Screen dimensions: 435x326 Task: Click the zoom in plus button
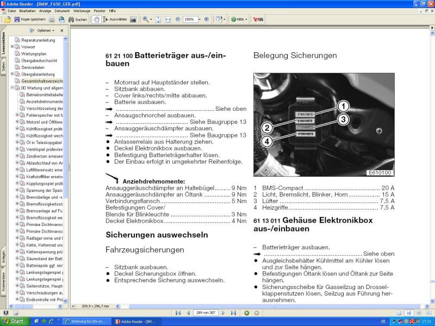point(207,20)
